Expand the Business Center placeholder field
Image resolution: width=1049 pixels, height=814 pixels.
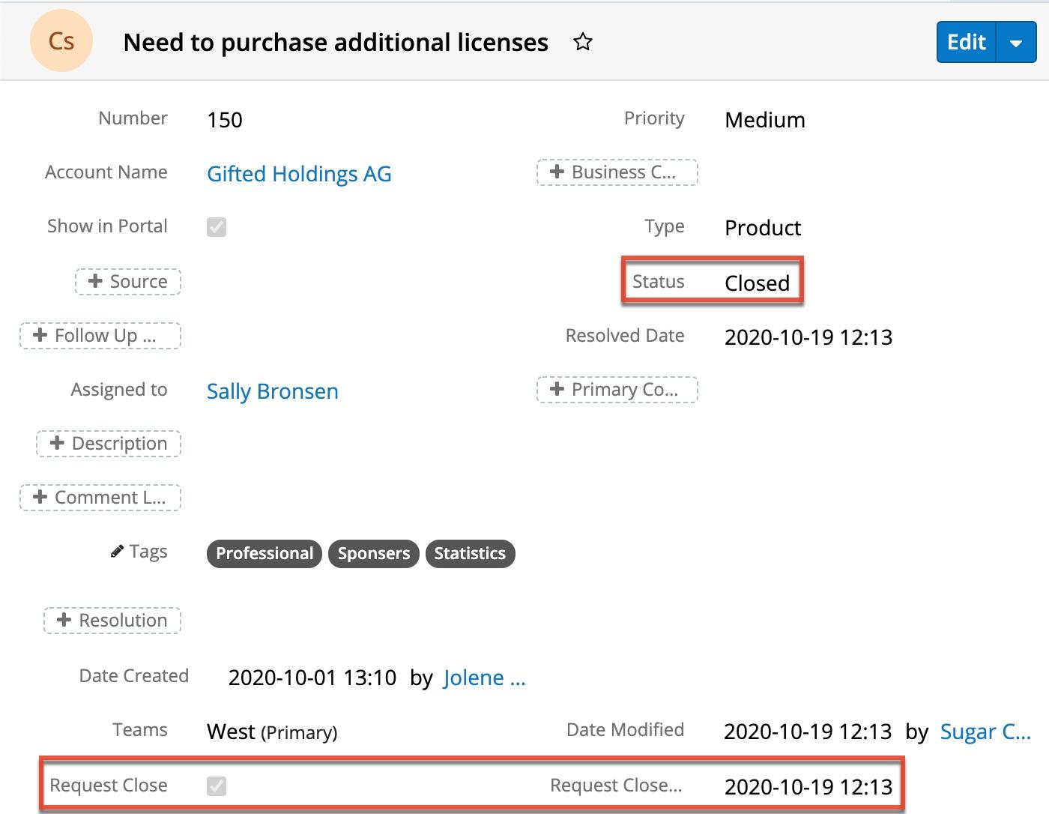(617, 172)
